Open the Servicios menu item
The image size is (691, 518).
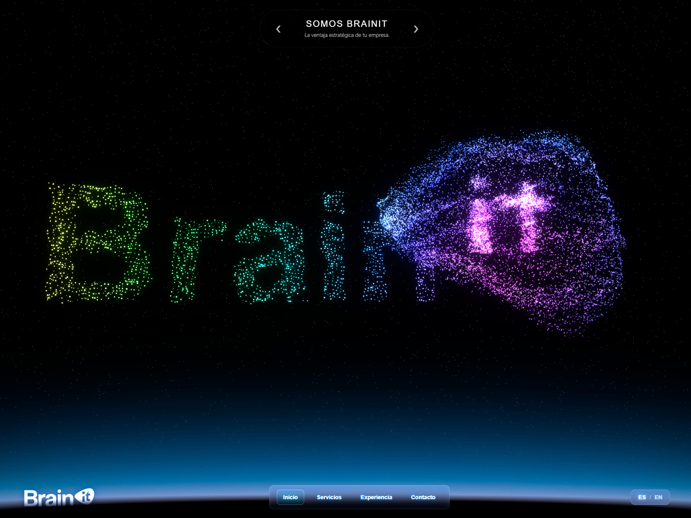pyautogui.click(x=329, y=497)
